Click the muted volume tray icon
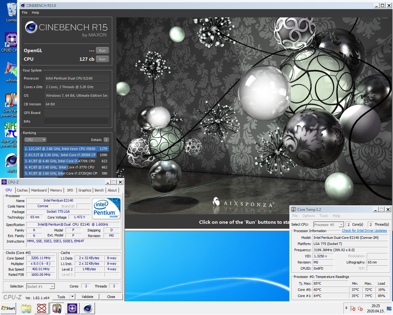The image size is (393, 315). click(360, 308)
